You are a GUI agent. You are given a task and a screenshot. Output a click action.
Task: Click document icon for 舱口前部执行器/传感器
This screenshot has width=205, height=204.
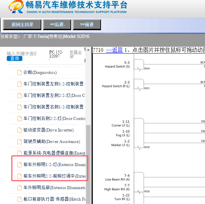coord(20,199)
